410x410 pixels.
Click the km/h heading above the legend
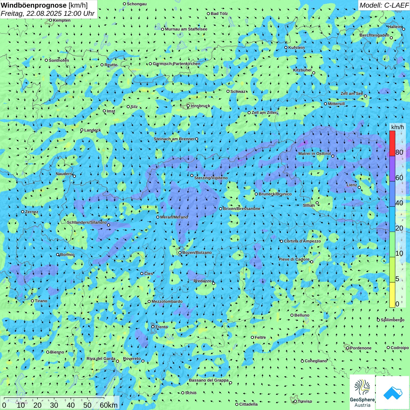pyautogui.click(x=397, y=127)
